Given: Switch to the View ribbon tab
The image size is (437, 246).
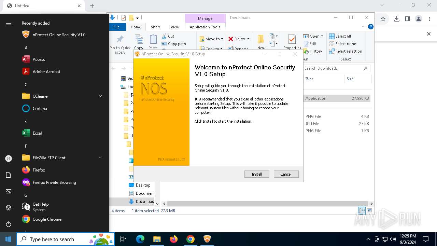Looking at the screenshot, I should tap(175, 27).
